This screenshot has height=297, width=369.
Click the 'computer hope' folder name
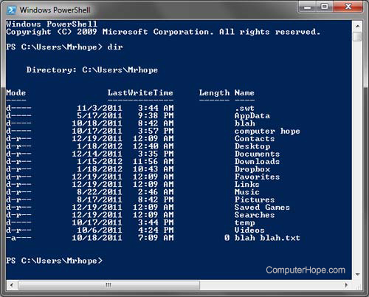click(x=267, y=131)
